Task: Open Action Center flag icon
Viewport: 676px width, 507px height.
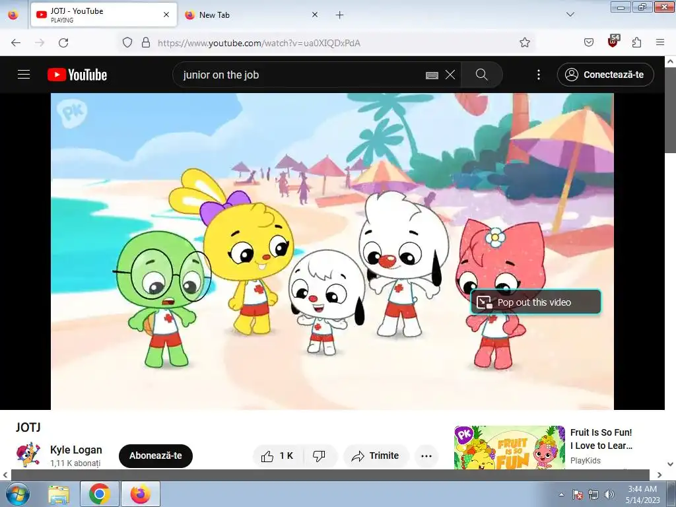Action: point(578,494)
